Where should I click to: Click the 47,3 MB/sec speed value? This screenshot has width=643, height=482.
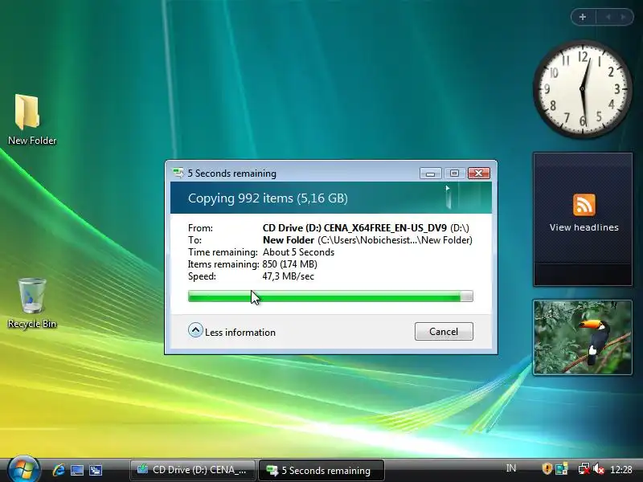[x=289, y=276]
